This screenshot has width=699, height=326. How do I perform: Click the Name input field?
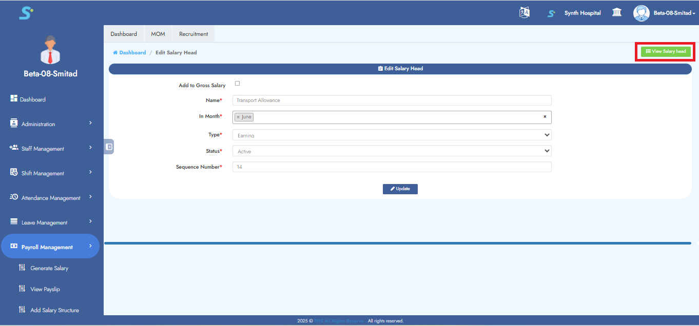(x=392, y=100)
